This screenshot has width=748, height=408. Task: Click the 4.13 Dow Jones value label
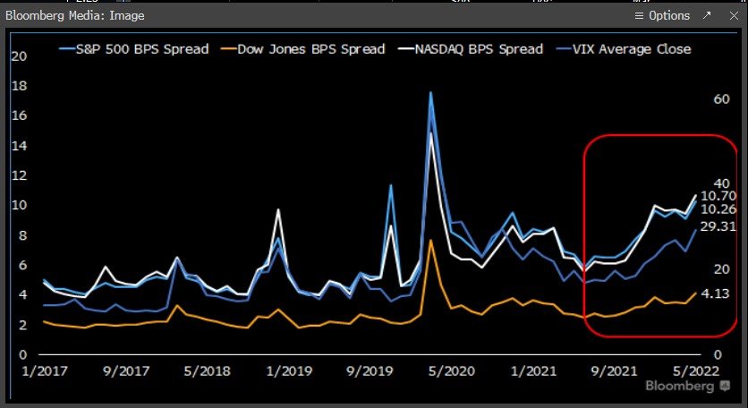pyautogui.click(x=716, y=293)
